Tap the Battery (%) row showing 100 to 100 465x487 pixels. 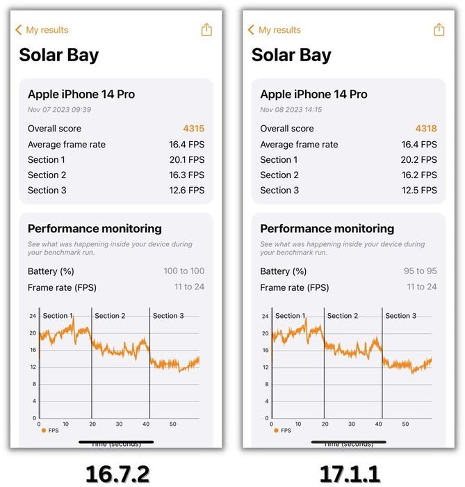click(x=116, y=271)
